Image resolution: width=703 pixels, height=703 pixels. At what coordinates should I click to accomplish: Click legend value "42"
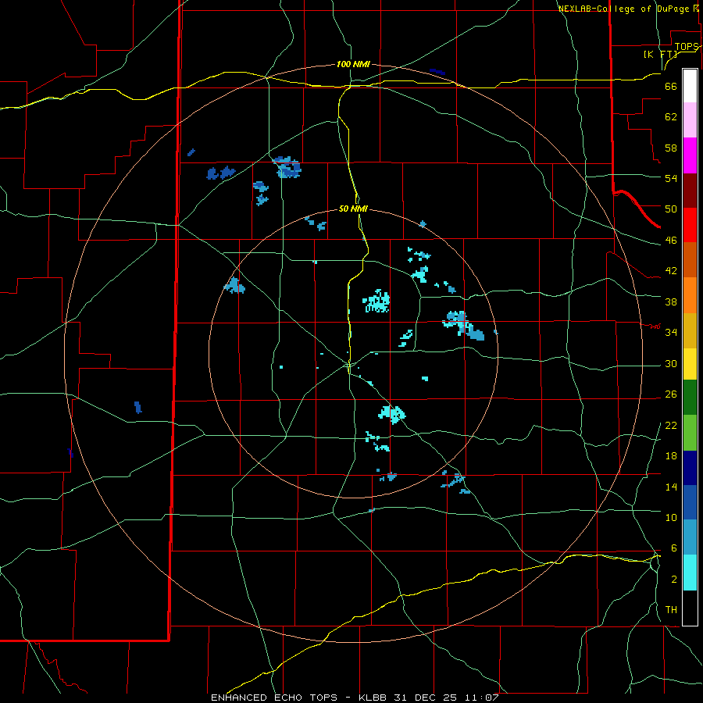pyautogui.click(x=671, y=271)
